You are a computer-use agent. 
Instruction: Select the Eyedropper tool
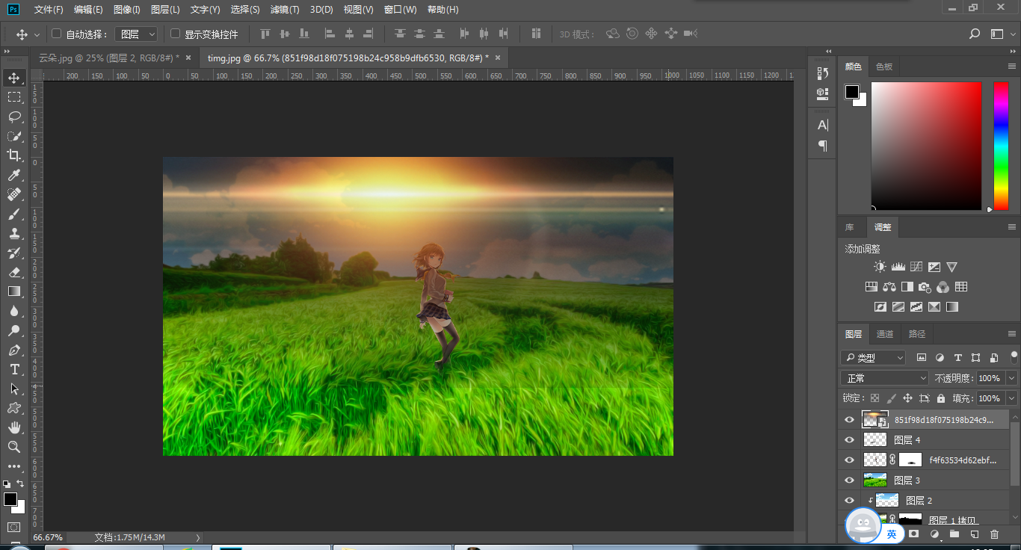(x=14, y=175)
